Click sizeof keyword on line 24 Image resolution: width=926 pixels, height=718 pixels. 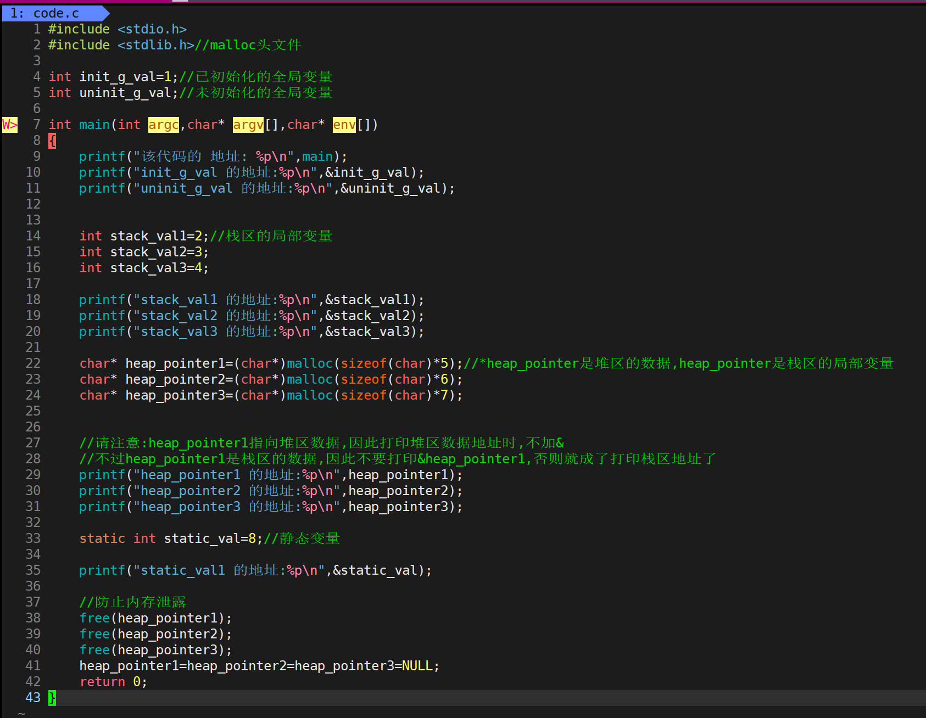[x=364, y=395]
